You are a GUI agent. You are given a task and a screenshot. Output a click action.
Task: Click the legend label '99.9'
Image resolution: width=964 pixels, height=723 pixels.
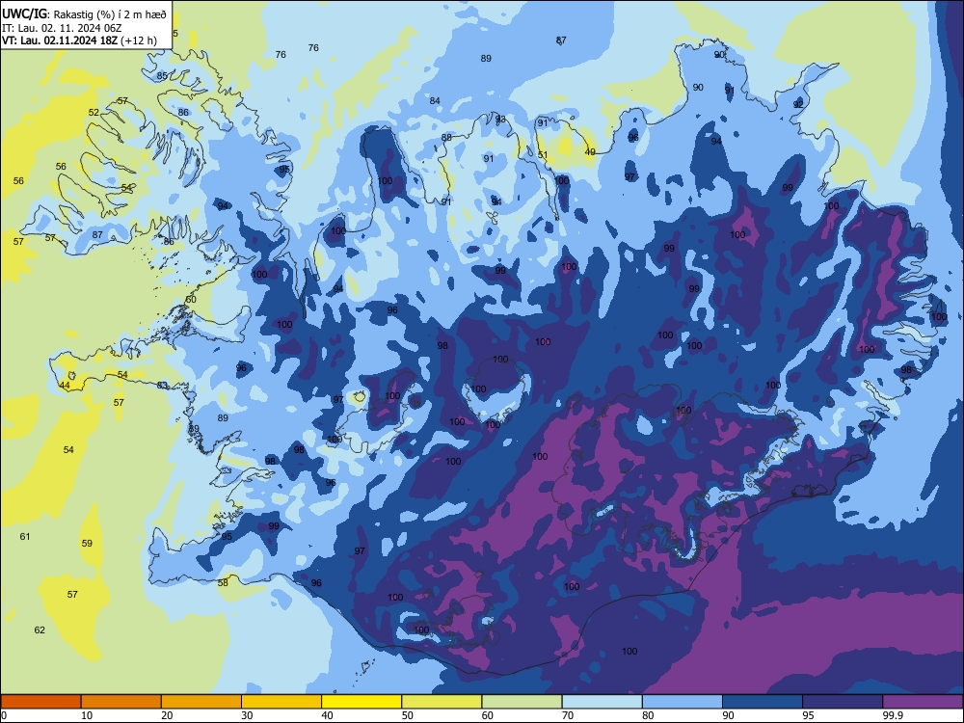tap(892, 715)
